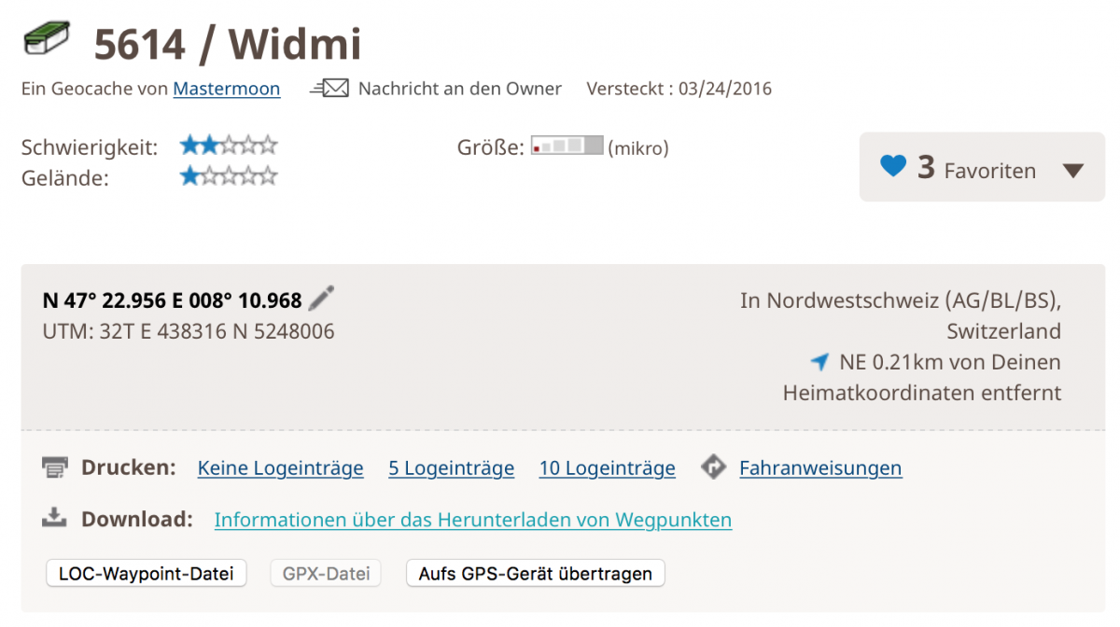This screenshot has height=627, width=1120.
Task: Click the directions diamond arrow icon
Action: (714, 467)
